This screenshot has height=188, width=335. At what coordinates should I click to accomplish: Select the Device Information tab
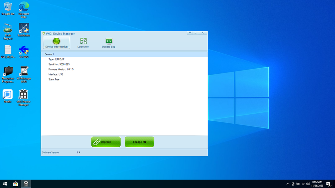click(56, 43)
